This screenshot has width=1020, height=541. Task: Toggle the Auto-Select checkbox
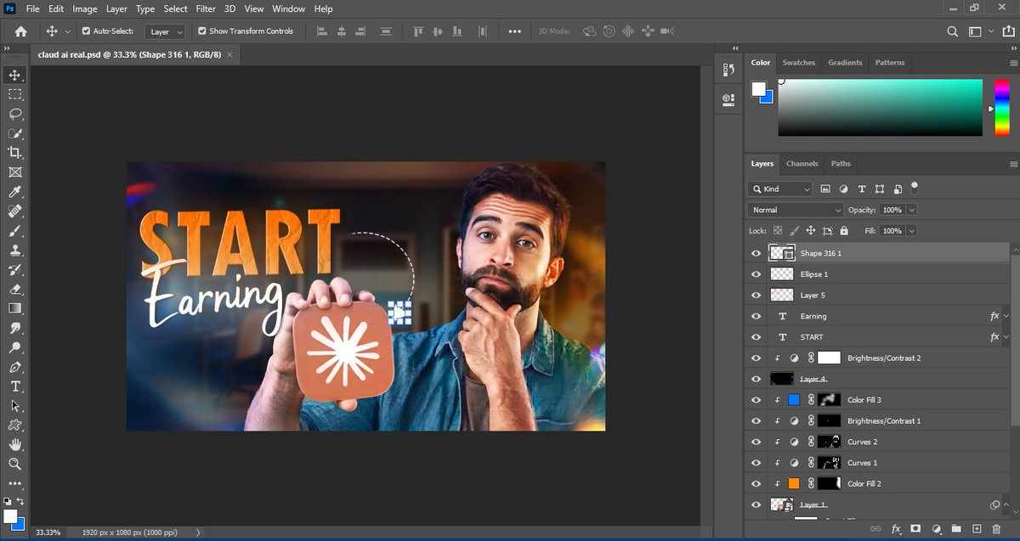[x=85, y=31]
